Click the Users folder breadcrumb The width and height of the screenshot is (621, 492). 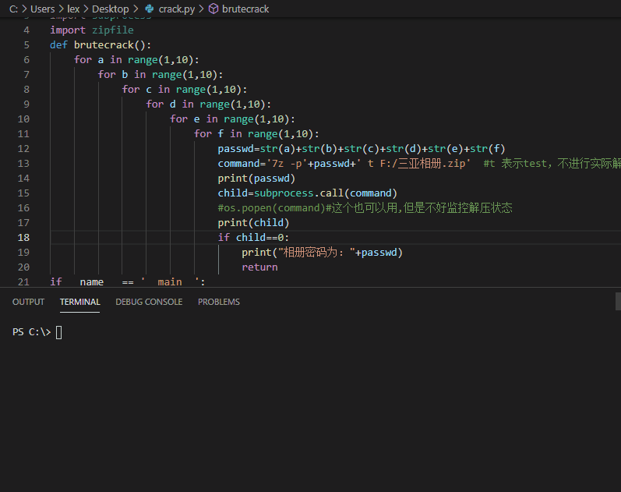[43, 9]
